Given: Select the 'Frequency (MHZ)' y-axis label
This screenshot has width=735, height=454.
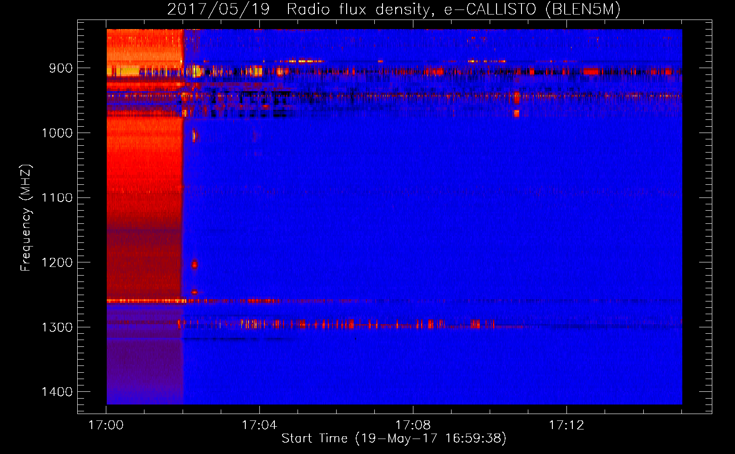Looking at the screenshot, I should coord(26,218).
